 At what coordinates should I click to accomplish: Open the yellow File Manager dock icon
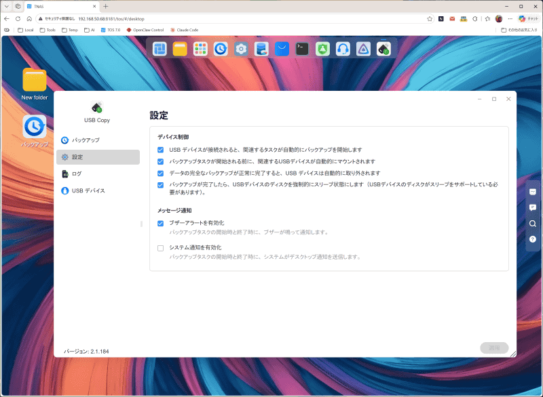point(180,49)
